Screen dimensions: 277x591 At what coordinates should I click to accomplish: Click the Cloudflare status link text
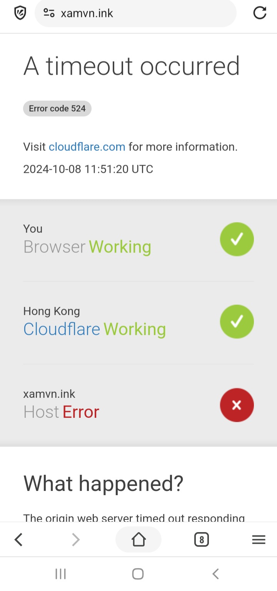coord(62,329)
